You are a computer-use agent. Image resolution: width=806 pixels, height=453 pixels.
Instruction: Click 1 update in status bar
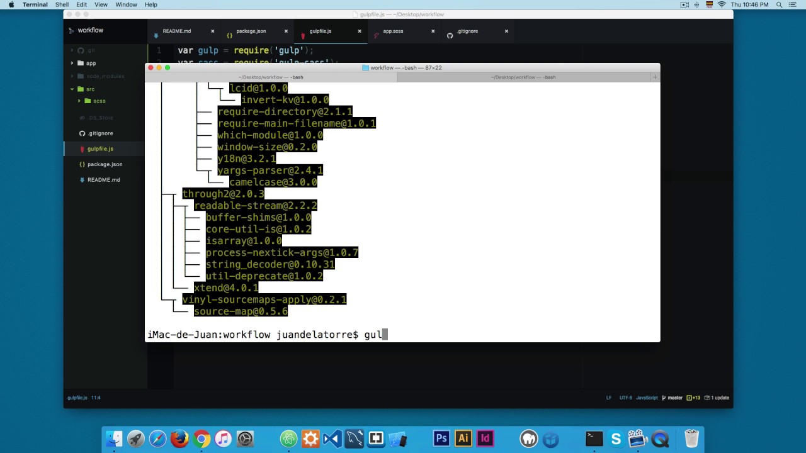click(717, 398)
